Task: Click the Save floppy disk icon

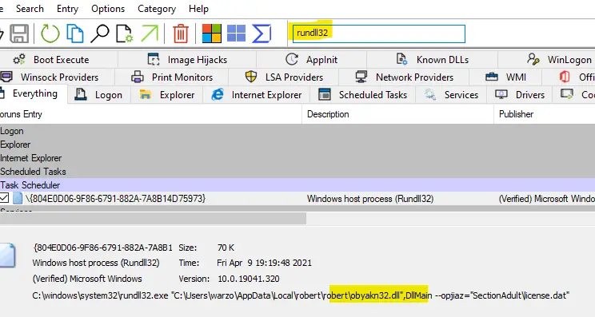Action: (x=19, y=34)
